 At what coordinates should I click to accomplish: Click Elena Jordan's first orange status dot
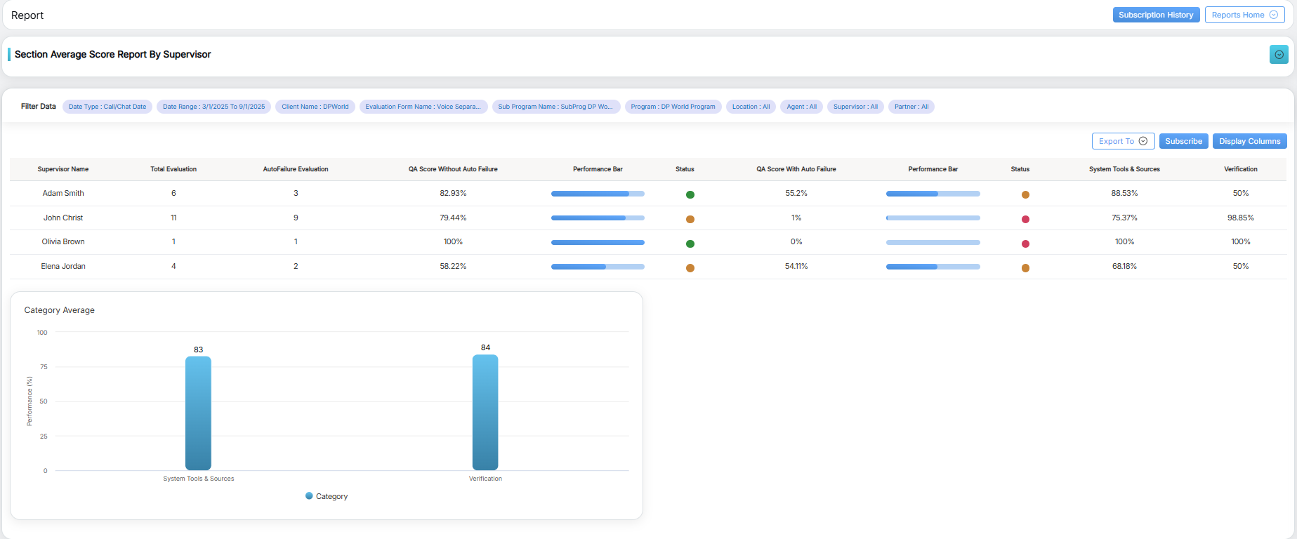pyautogui.click(x=690, y=268)
